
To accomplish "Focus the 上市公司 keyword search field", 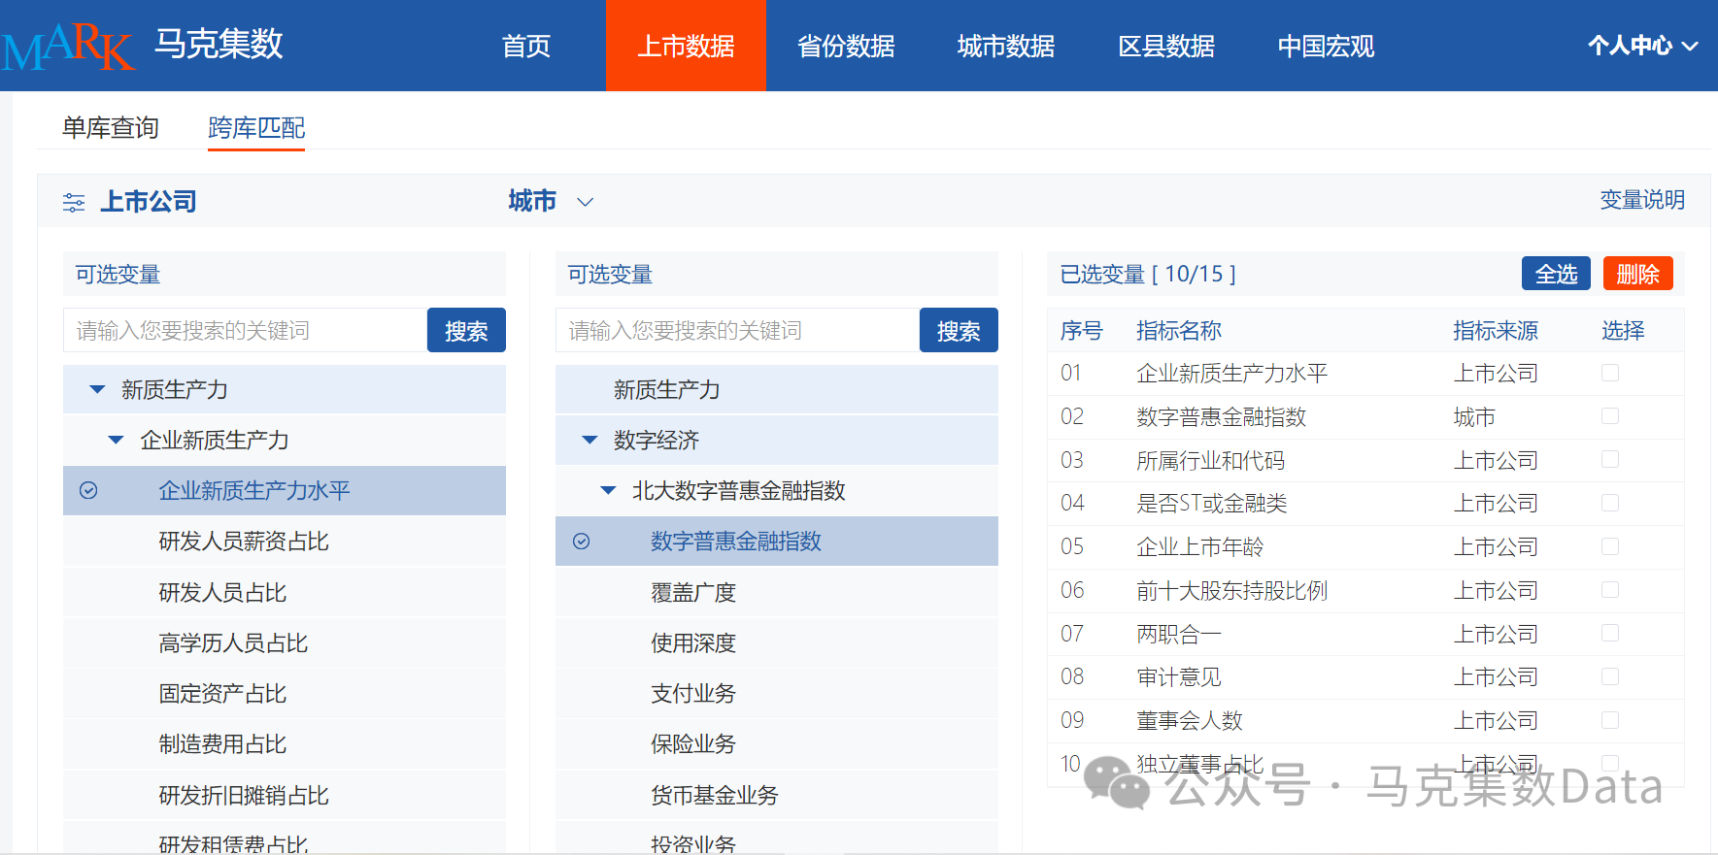I will pos(245,331).
